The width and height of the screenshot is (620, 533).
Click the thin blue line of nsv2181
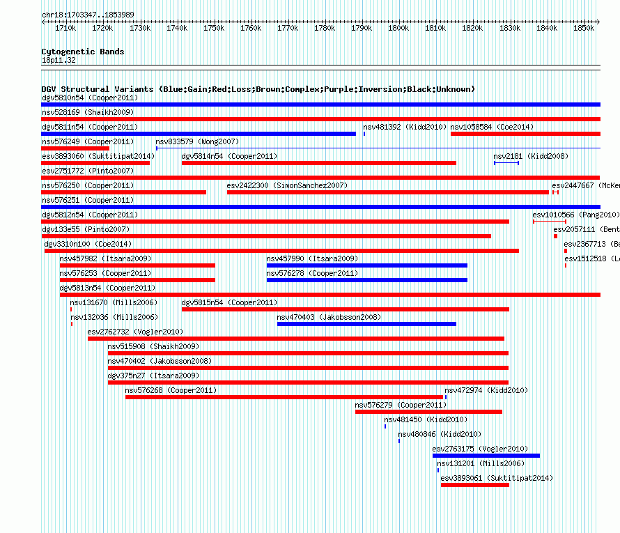[506, 163]
